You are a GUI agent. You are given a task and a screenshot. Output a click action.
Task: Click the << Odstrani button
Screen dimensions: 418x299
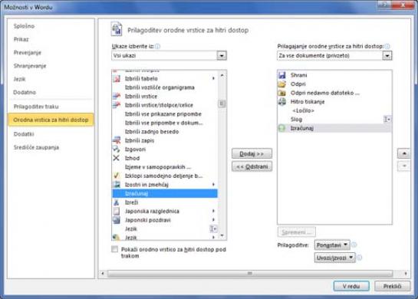(252, 166)
